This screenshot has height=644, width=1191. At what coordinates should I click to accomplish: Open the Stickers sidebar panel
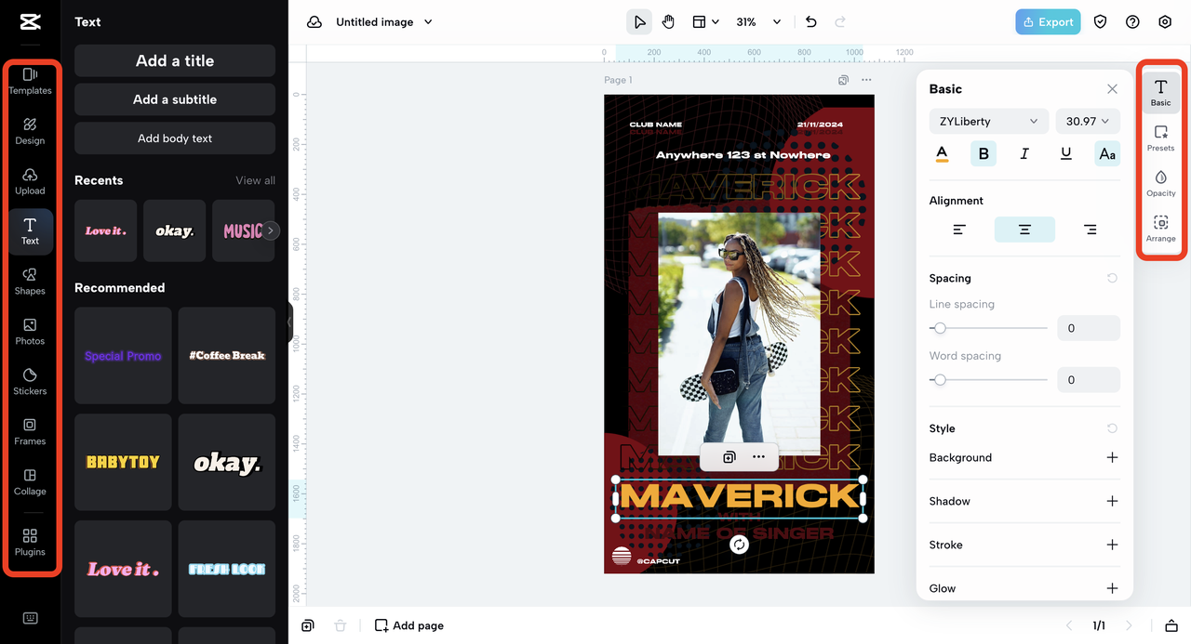30,382
